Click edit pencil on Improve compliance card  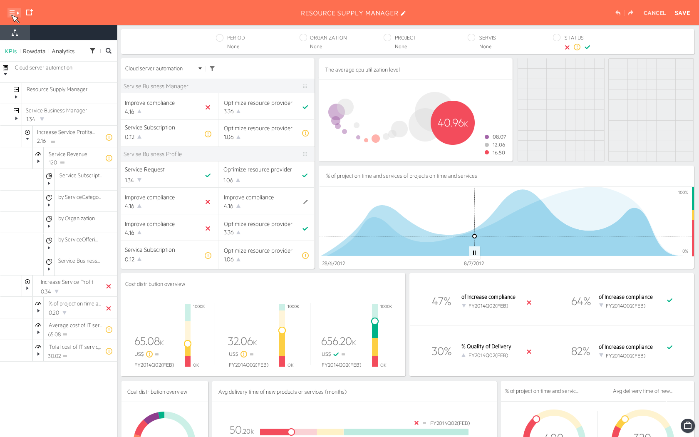click(305, 202)
